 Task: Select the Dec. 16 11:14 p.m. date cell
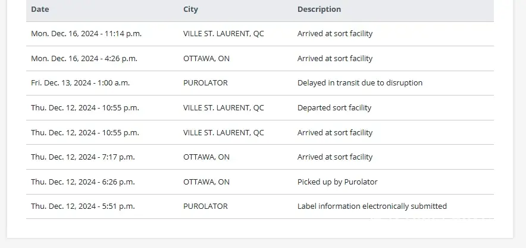tap(86, 34)
